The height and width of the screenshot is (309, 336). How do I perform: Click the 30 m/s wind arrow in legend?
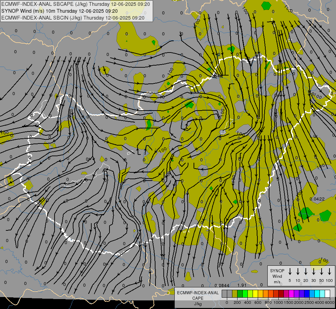click(313, 272)
